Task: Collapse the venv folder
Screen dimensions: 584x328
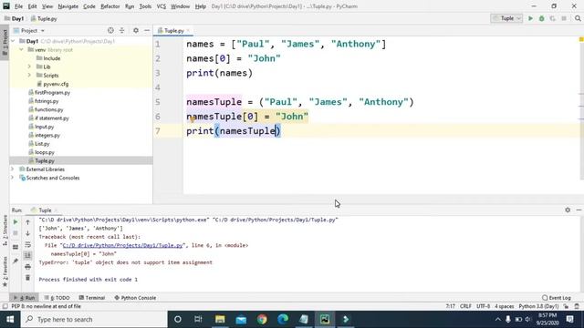Action: click(x=21, y=49)
